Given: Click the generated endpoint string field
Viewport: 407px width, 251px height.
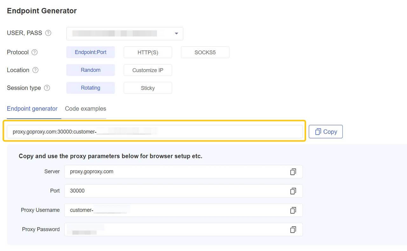Looking at the screenshot, I should tap(155, 132).
